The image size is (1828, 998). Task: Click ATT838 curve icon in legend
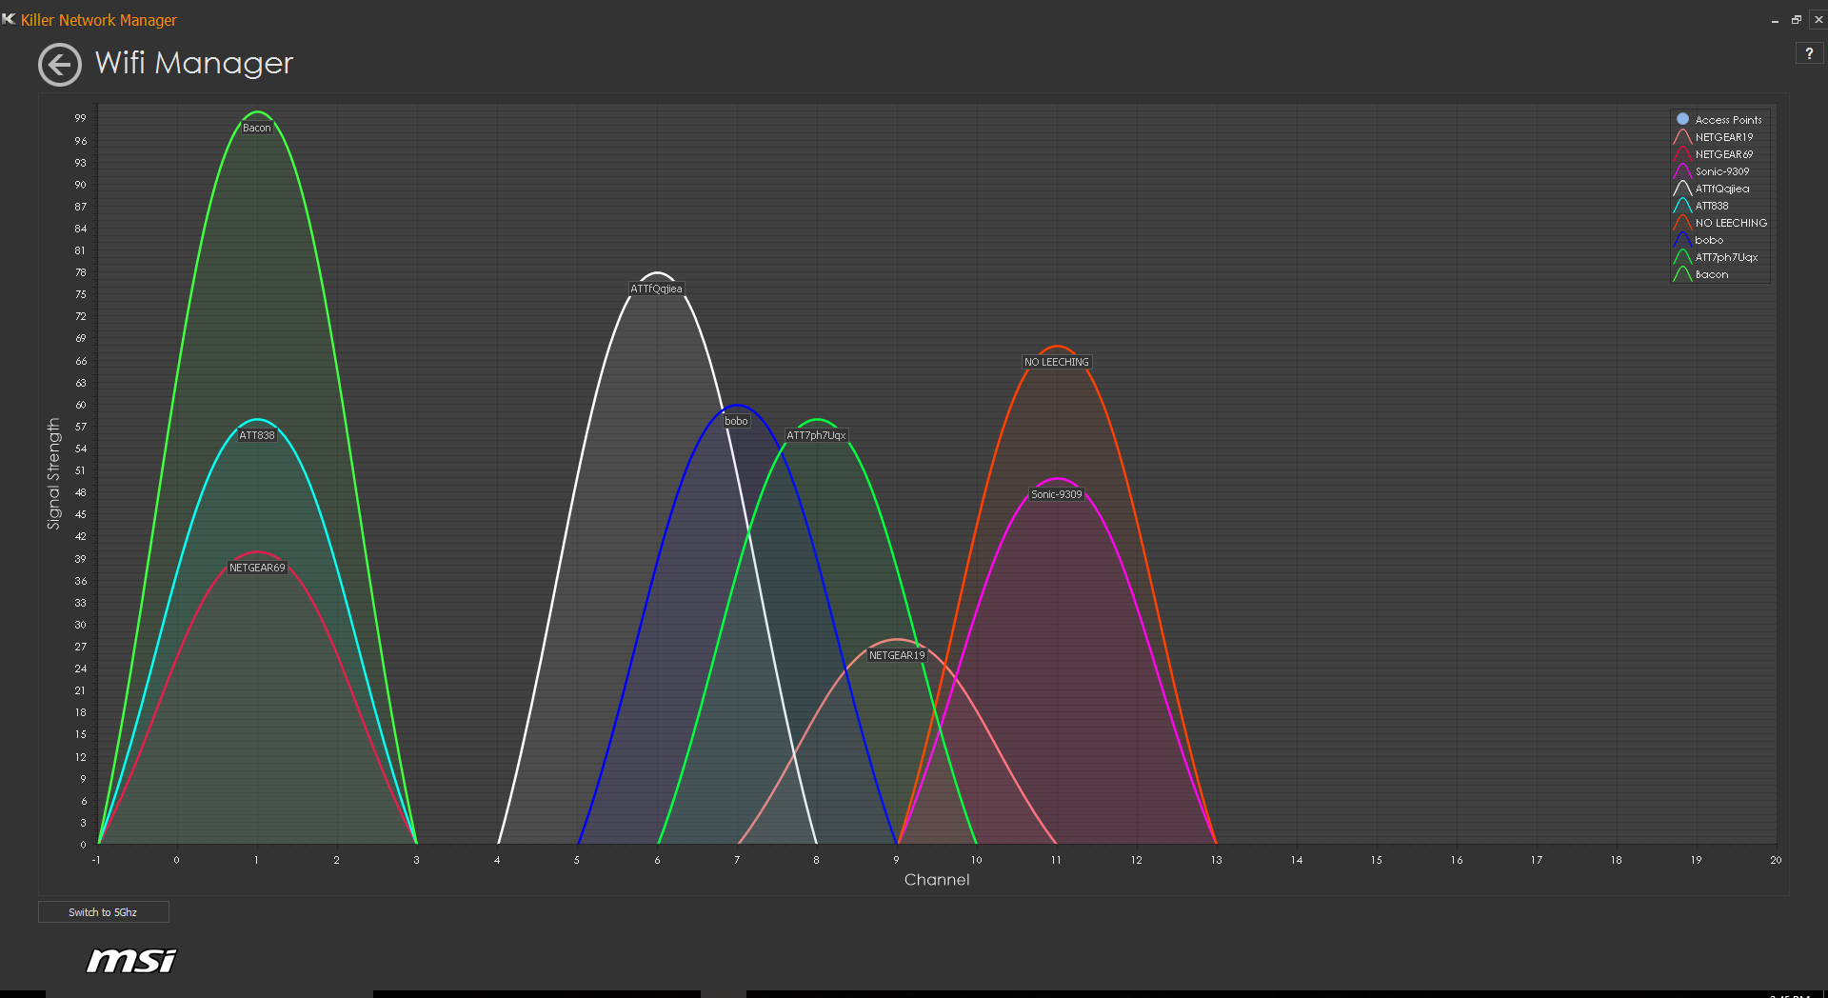1682,206
